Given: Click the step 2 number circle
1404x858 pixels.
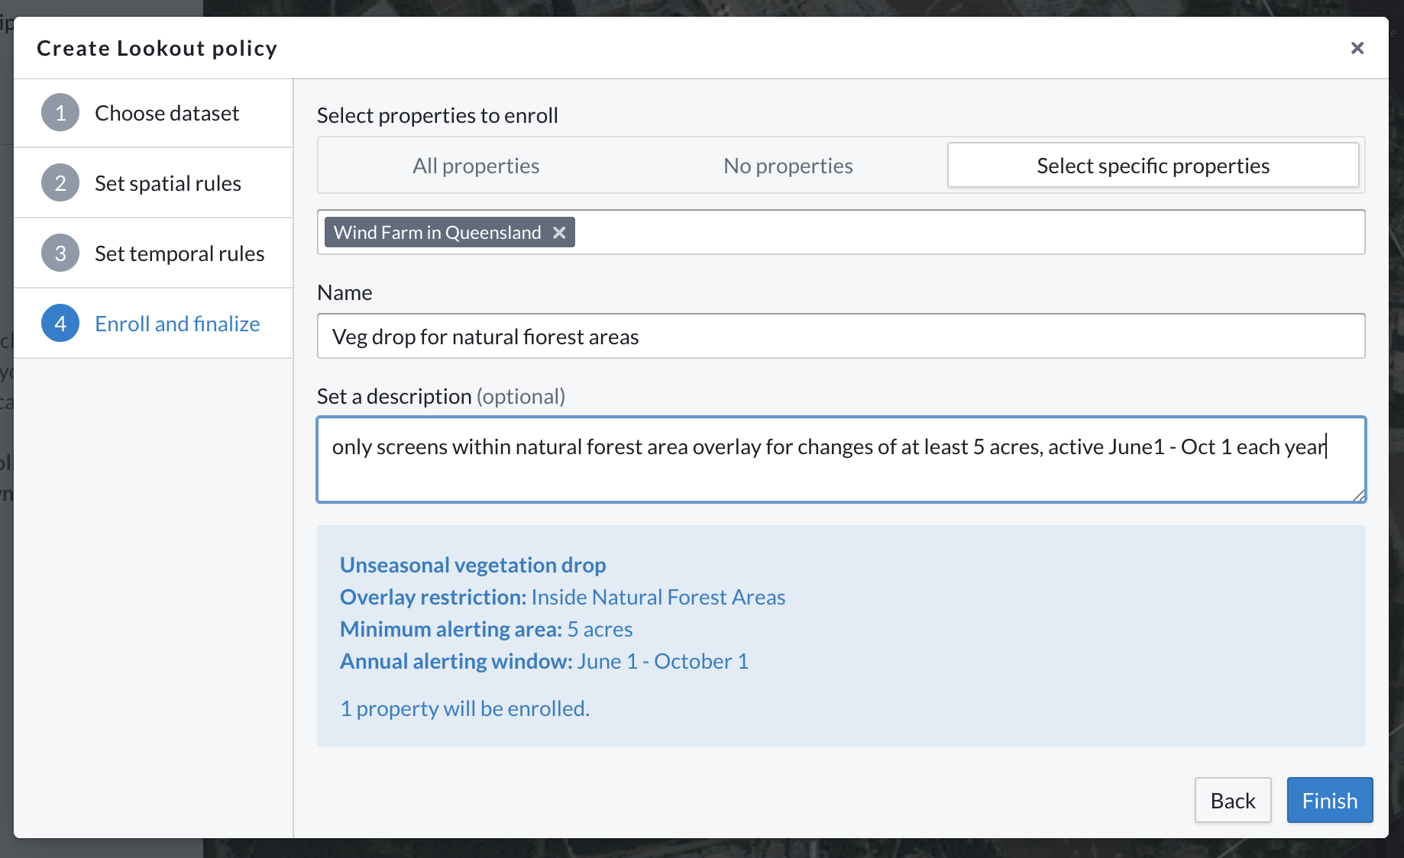Looking at the screenshot, I should (x=60, y=183).
